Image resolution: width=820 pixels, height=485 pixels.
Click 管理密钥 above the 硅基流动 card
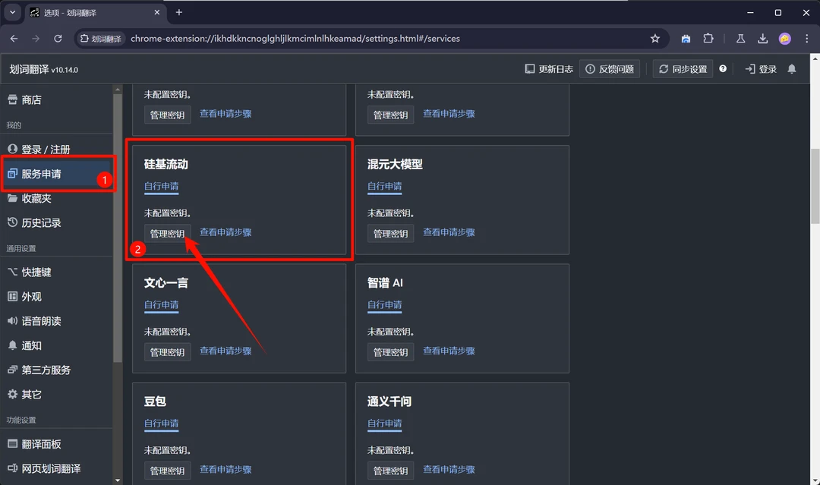(167, 115)
